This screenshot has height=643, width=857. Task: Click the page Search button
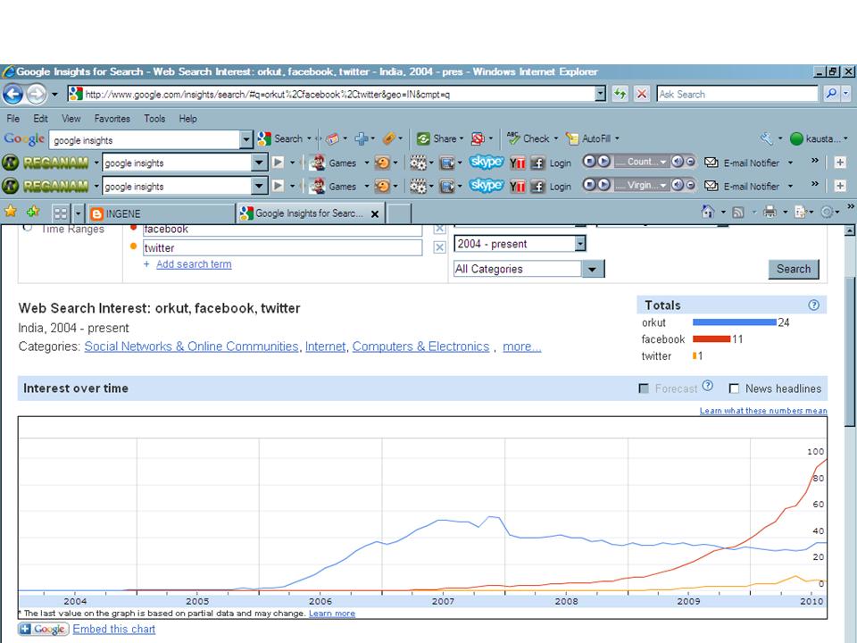(794, 269)
